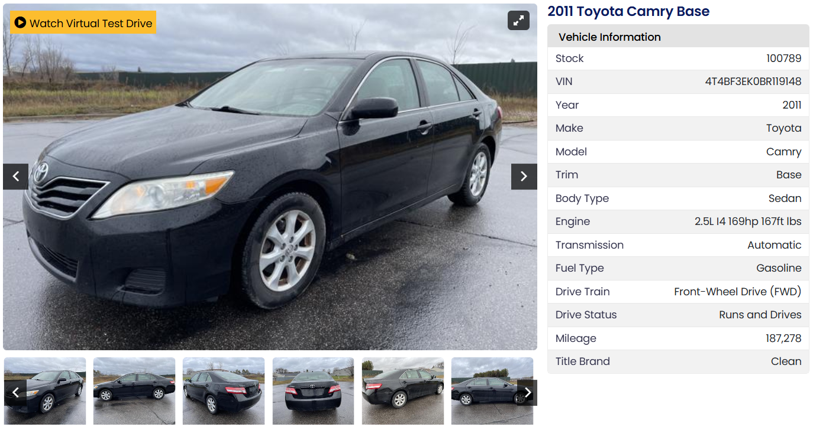
Task: Select sixth thumbnail showing right side
Action: pyautogui.click(x=492, y=390)
